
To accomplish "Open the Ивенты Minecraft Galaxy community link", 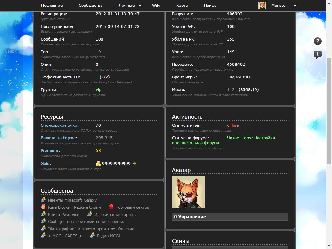I will pos(72,200).
